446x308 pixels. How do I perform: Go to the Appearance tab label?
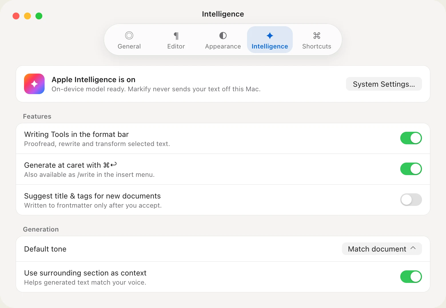click(223, 46)
